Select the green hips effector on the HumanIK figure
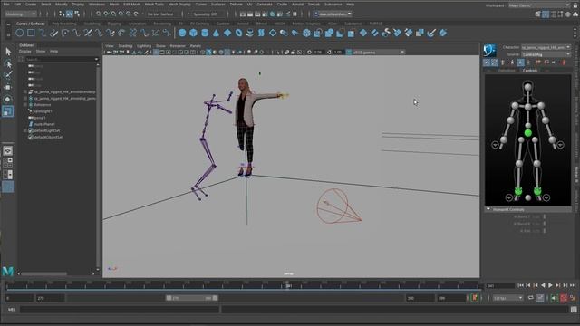The image size is (580, 326). tap(527, 133)
